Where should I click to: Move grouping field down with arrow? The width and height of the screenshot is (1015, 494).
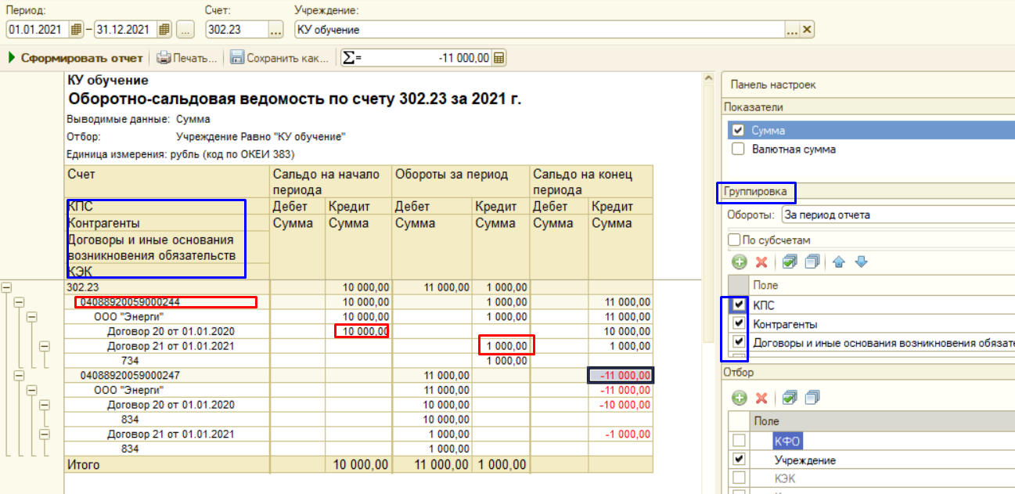tap(861, 262)
